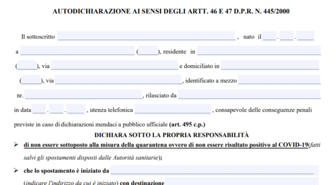The image size is (335, 185).
Task: Click 'consapevole delle conseguenze penali' text
Action: (x=263, y=110)
